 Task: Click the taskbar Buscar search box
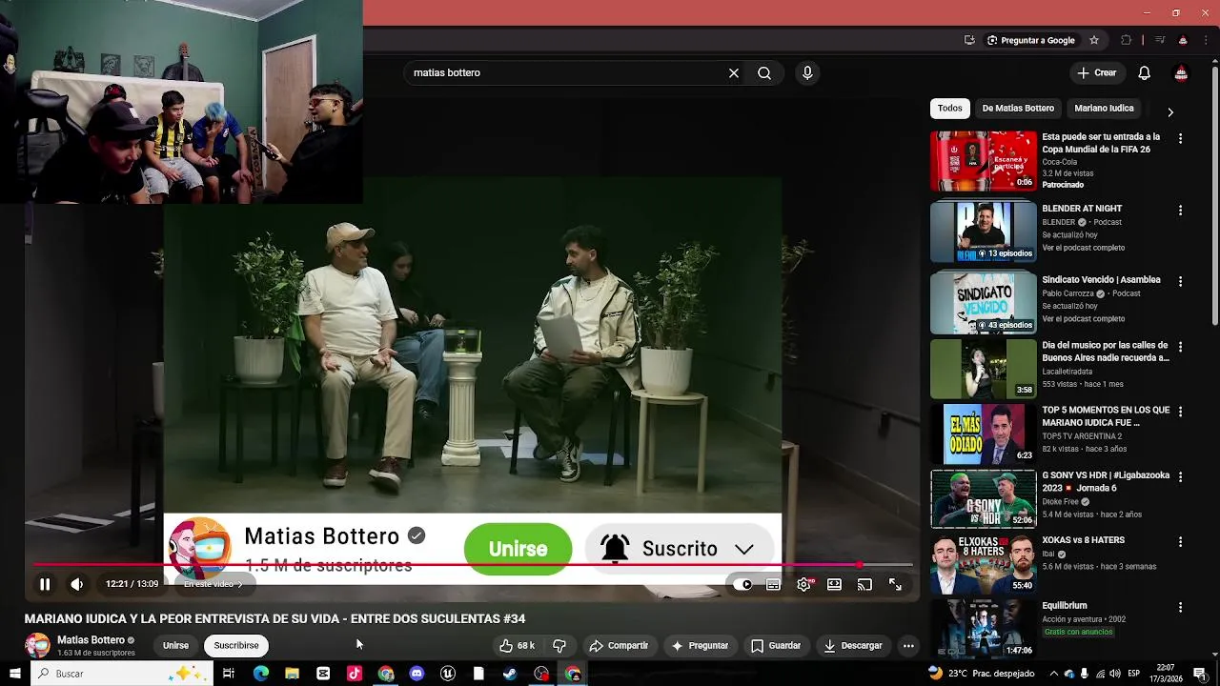pos(120,674)
